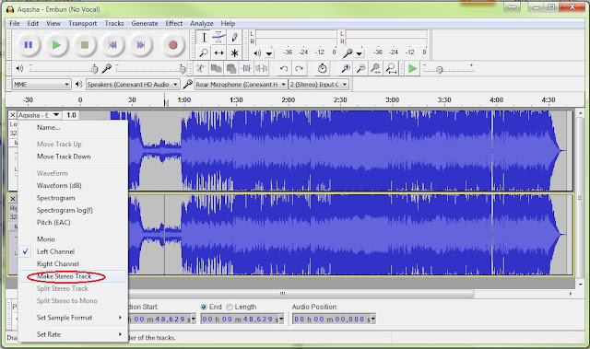The image size is (590, 349).
Task: Zoom out on the waveform
Action: 360,68
